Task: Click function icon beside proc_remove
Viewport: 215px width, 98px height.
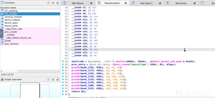Action: coord(2,44)
